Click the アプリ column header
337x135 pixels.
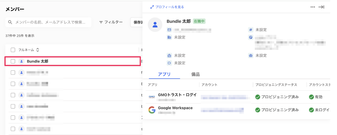[x=153, y=85]
